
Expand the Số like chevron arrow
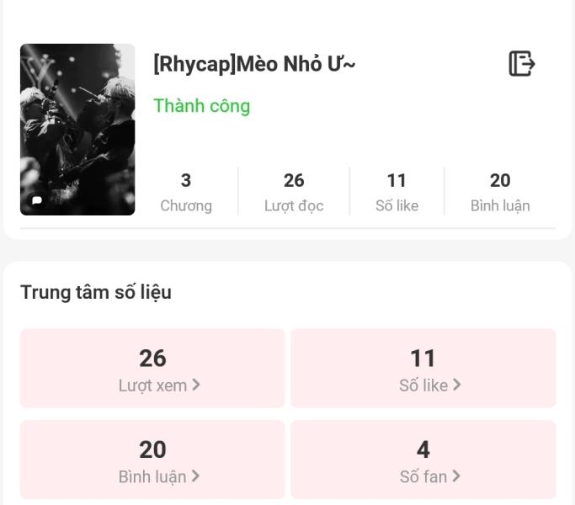pos(456,385)
